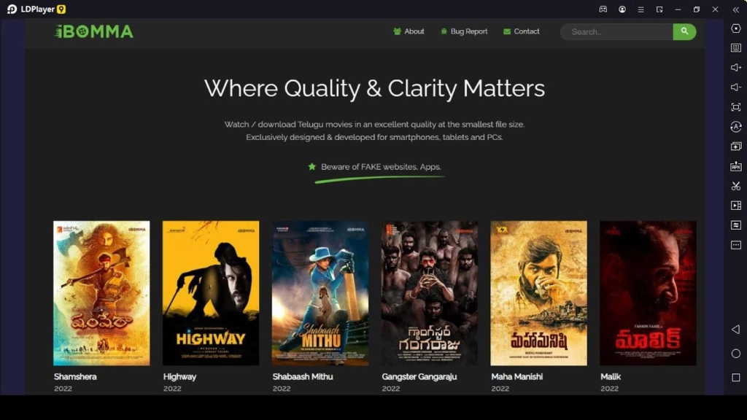Open the Shamshera movie poster
Viewport: 747px width, 420px height.
101,293
